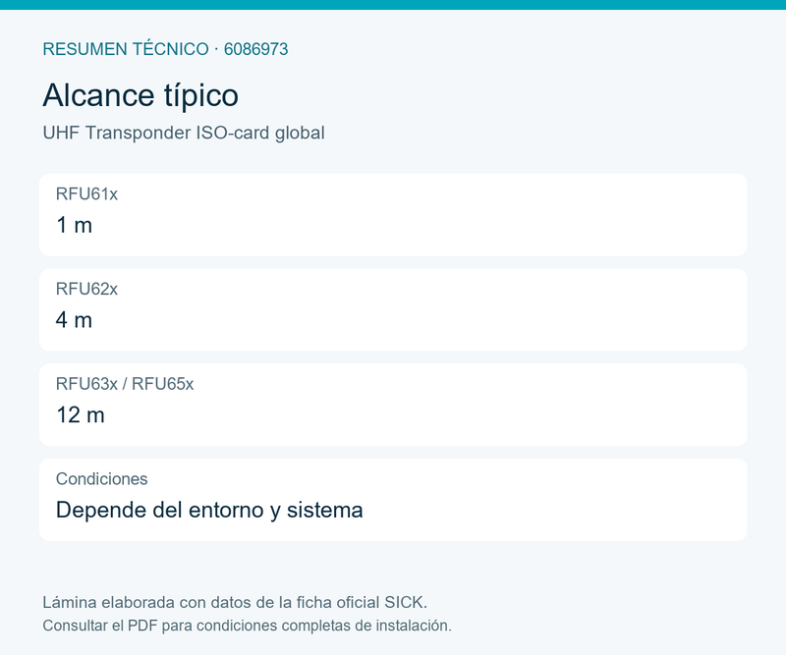Screen dimensions: 786x655
Task: Click the 12 m range value
Action: pos(81,415)
